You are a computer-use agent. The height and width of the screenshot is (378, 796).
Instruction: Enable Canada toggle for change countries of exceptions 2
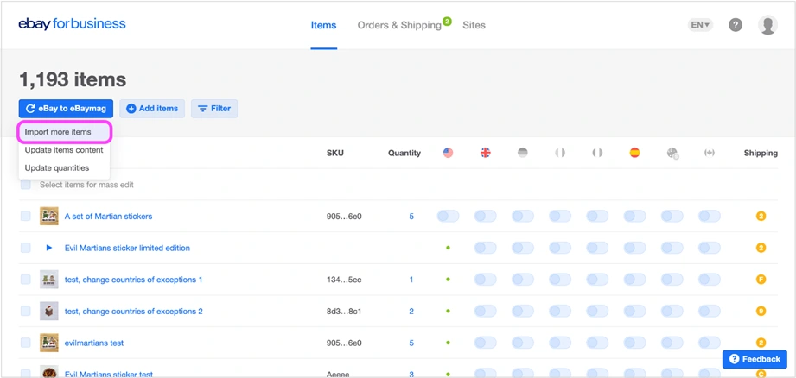coord(710,311)
